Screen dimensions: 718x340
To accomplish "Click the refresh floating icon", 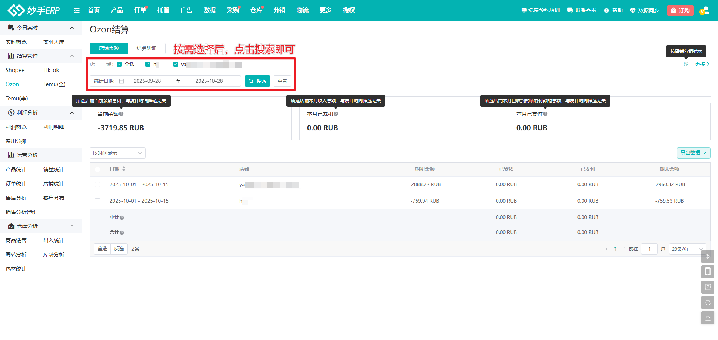I will (708, 303).
